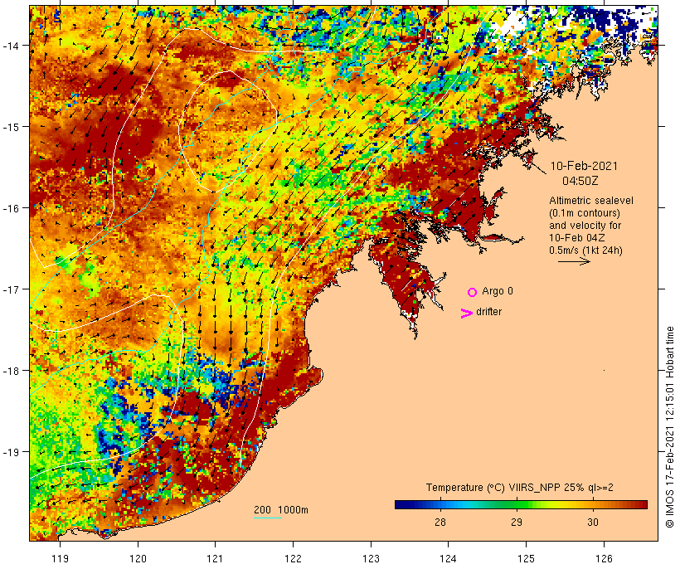Viewport: 680px width, 564px height.
Task: Click the latitude label -14
Action: coord(11,46)
